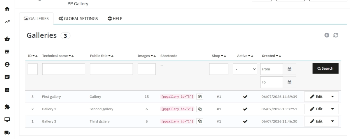The width and height of the screenshot is (350, 139).
Task: Open the modules puzzle piece sidebar icon
Action: [x=7, y=107]
